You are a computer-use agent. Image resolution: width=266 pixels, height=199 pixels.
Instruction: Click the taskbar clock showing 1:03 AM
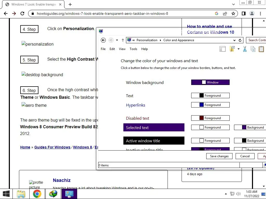[x=251, y=194]
